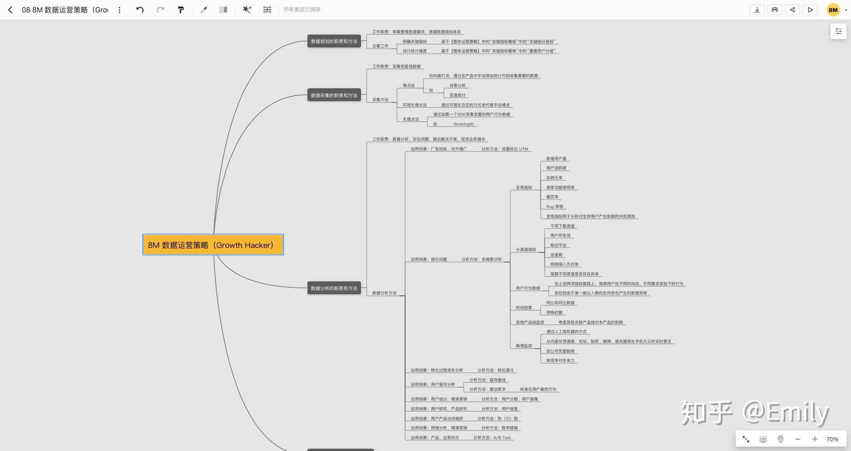
Task: Select the 分渠道指标 node
Action: (x=526, y=250)
